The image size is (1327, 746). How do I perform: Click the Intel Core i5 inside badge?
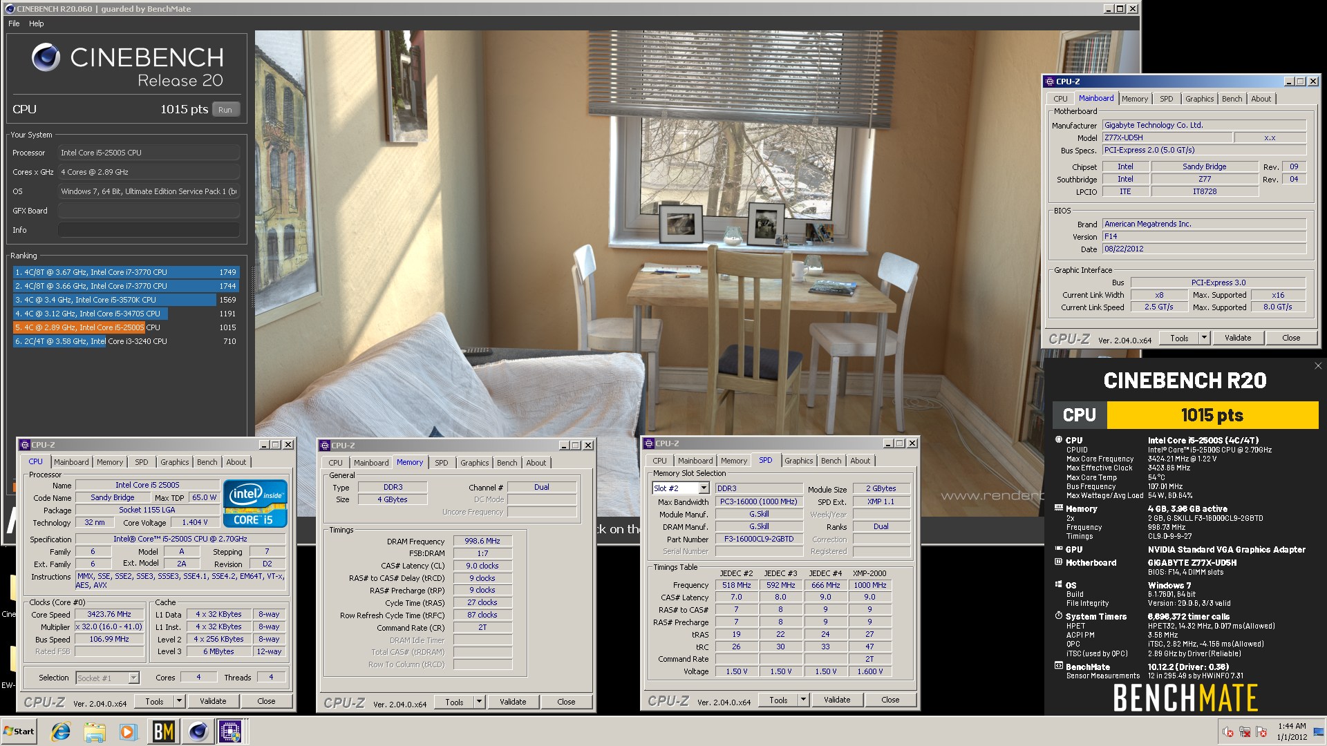coord(255,504)
